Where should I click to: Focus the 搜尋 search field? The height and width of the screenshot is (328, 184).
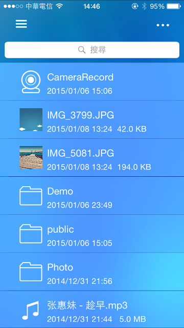point(92,50)
